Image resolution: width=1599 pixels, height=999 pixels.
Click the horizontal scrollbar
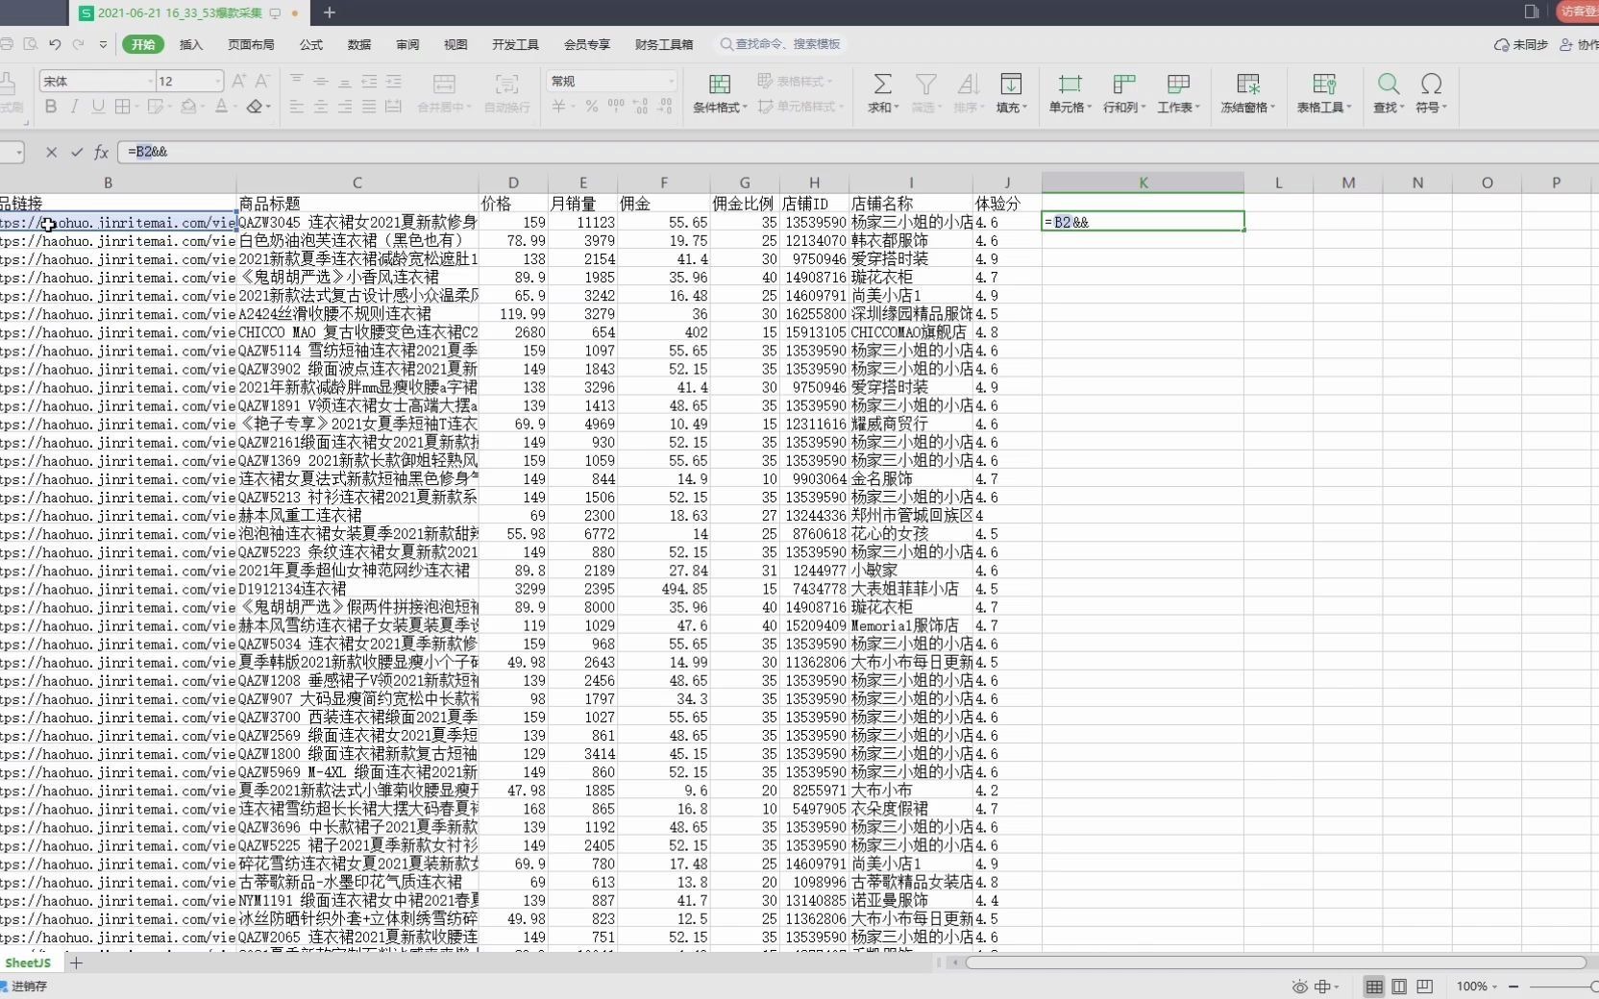coord(1275,962)
